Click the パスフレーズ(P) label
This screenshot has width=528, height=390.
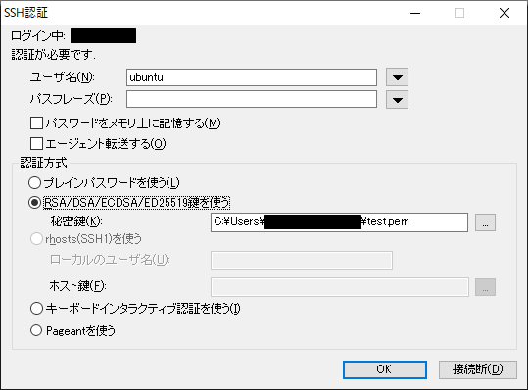[x=72, y=99]
